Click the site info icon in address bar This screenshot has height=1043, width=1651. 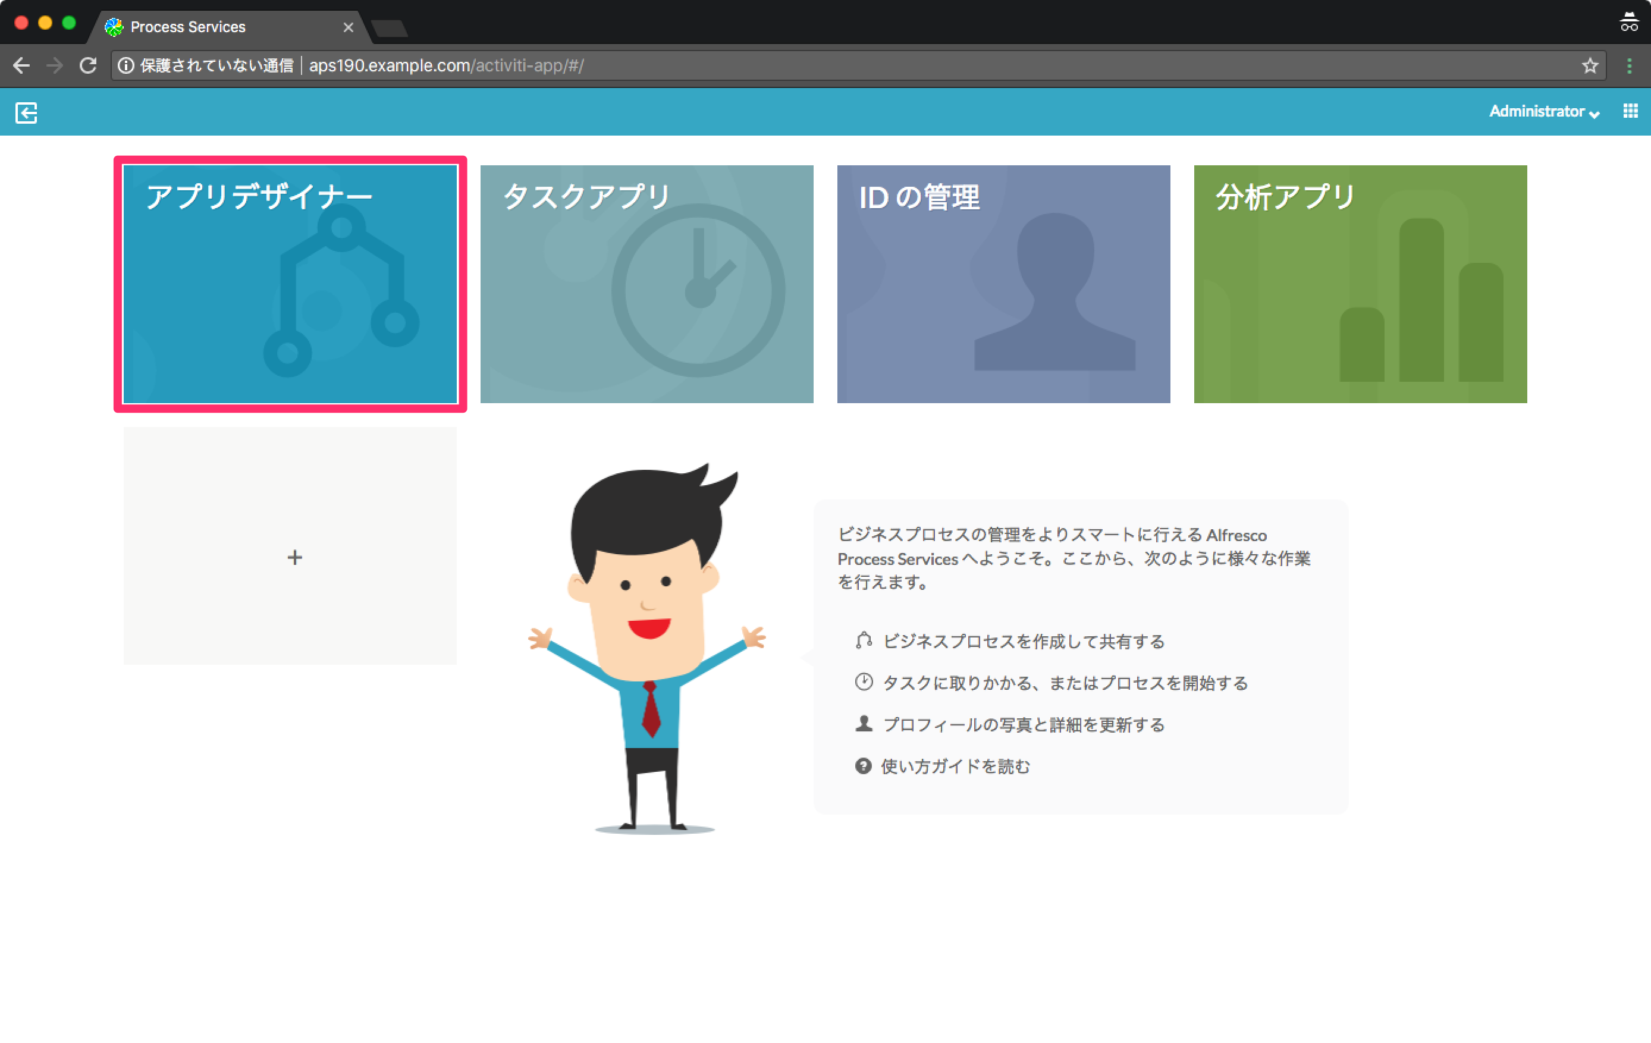pos(126,66)
